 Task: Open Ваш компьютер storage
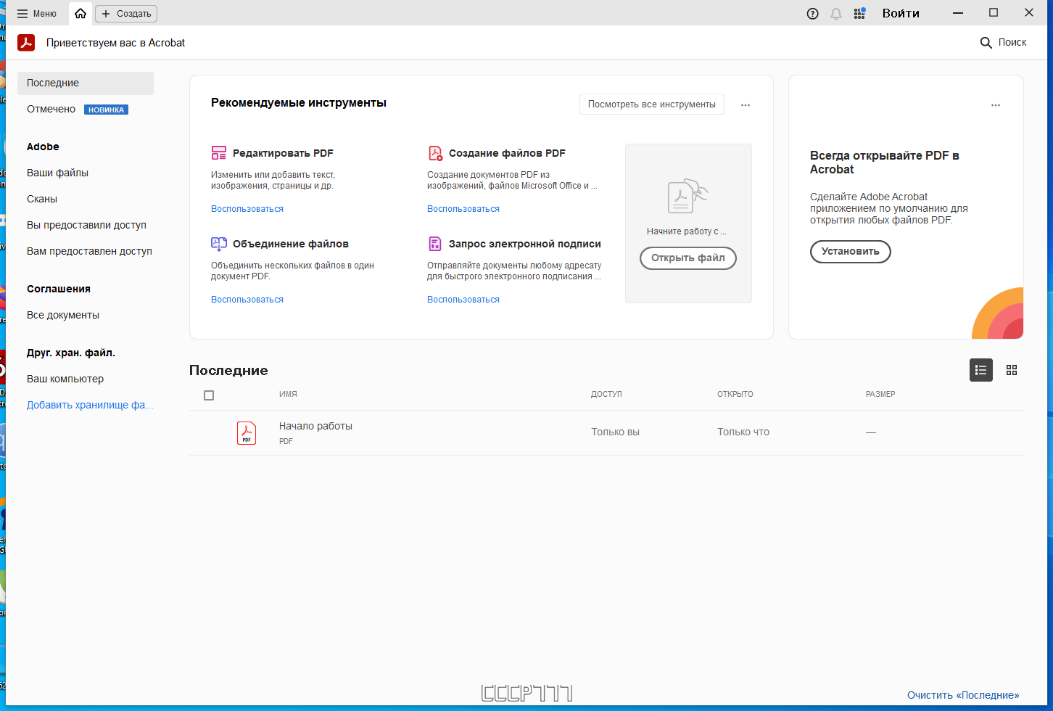click(65, 379)
